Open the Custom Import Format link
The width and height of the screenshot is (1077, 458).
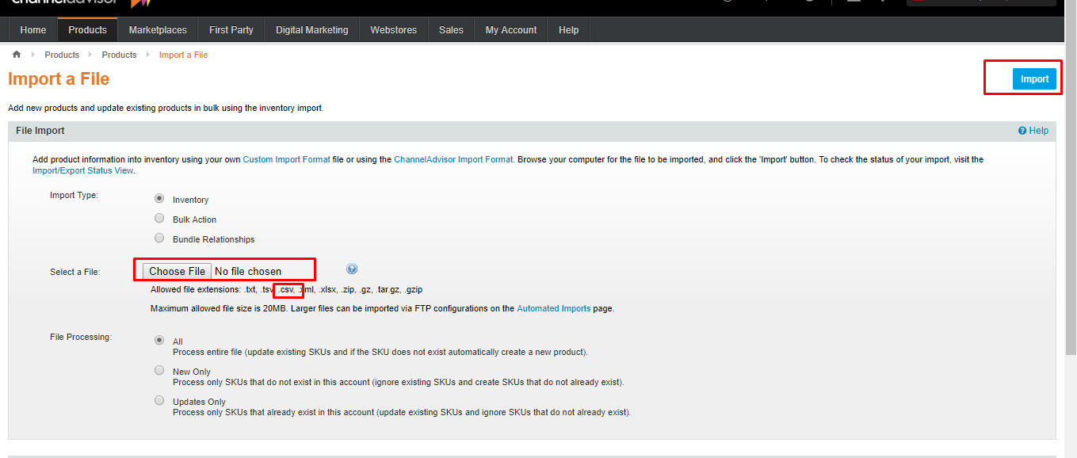(286, 159)
